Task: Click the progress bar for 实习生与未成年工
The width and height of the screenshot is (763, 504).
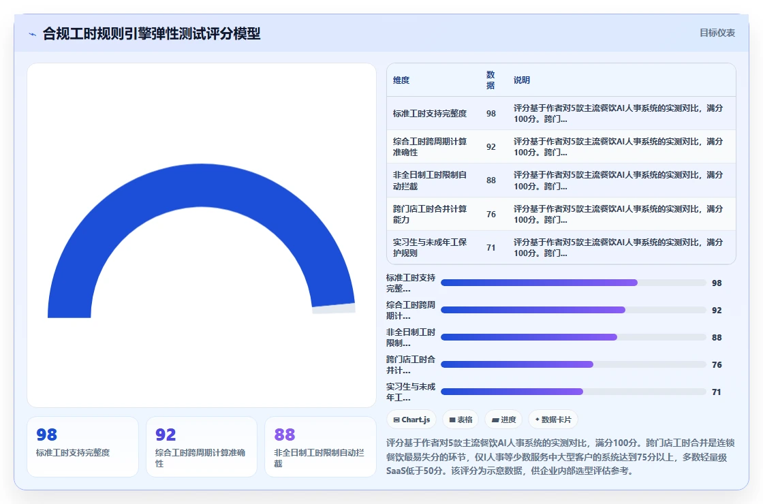Action: pos(573,392)
